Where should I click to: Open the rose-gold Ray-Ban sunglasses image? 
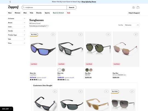coord(126,49)
